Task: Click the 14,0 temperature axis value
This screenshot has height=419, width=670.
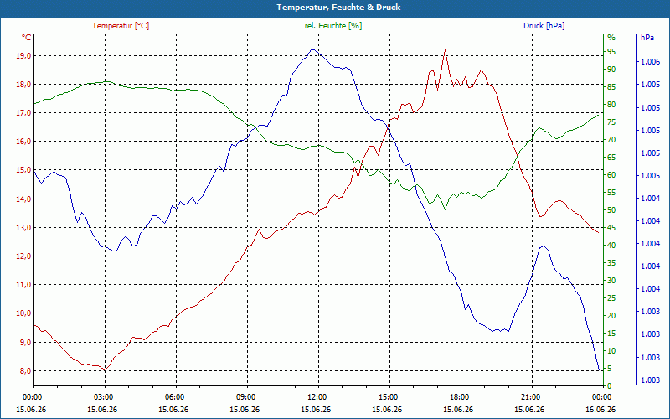Action: (23, 199)
